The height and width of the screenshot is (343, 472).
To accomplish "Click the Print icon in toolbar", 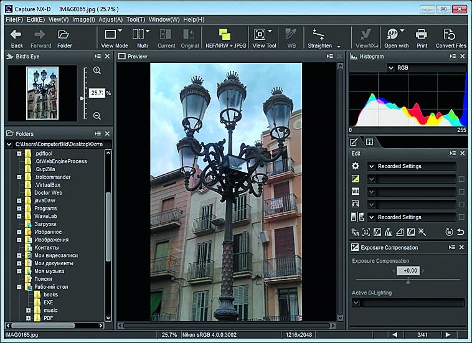I will (x=422, y=34).
